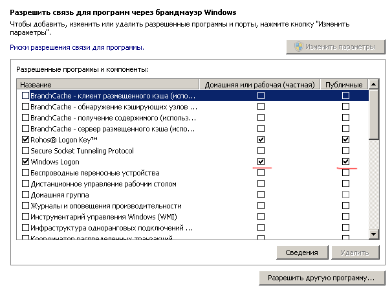Select Secure Socket Tunneling Protocol row text

pos(82,151)
